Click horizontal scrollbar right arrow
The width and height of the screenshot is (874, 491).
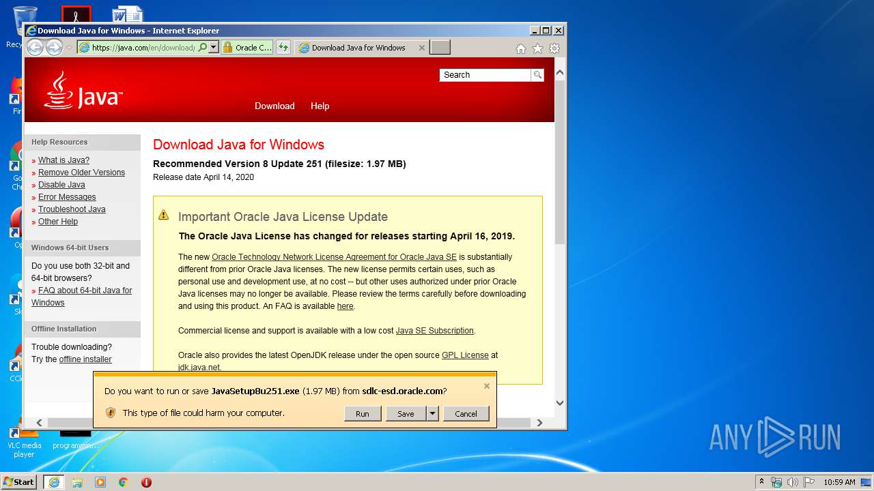pos(539,423)
